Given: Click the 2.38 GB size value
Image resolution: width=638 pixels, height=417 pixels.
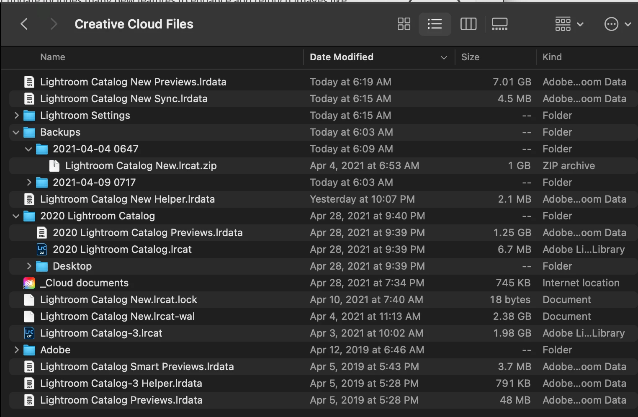Looking at the screenshot, I should [512, 317].
